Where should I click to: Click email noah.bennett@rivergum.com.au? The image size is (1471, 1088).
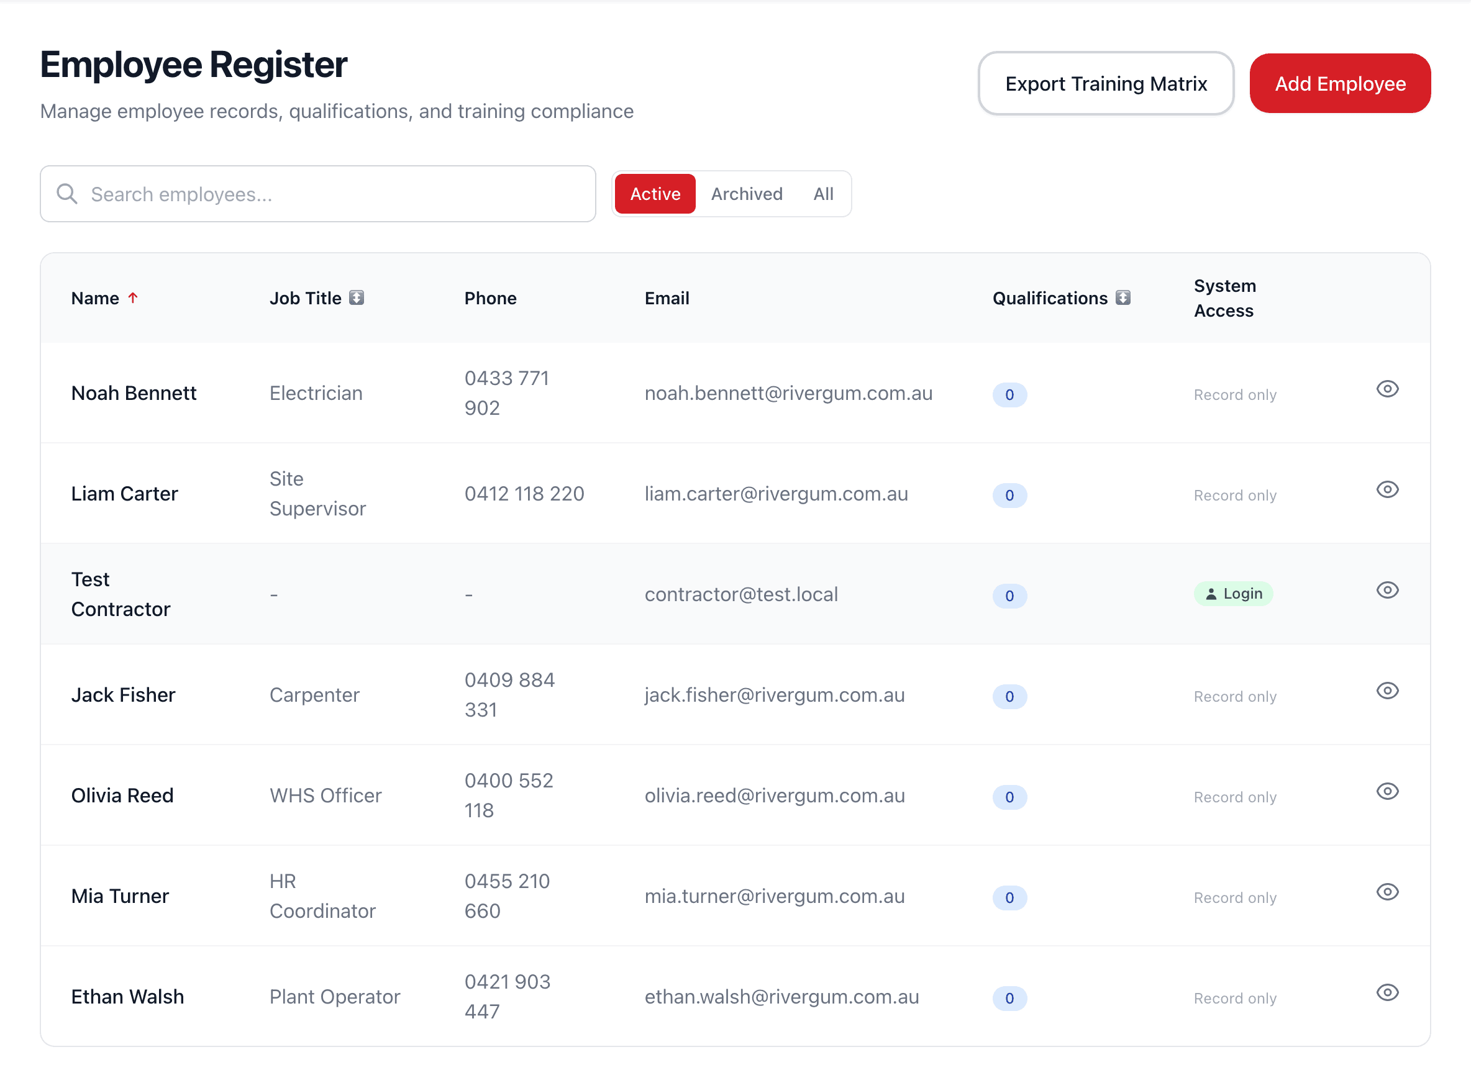(x=788, y=393)
